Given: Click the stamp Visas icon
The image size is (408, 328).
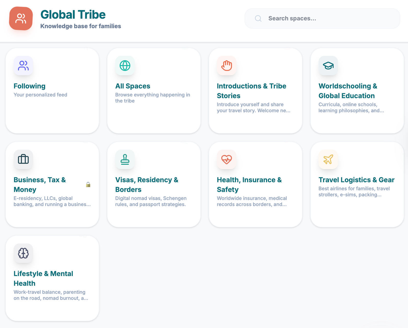Looking at the screenshot, I should point(125,159).
